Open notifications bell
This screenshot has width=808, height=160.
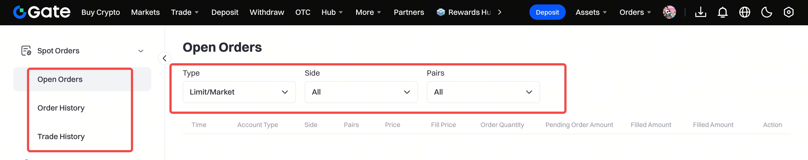tap(723, 12)
